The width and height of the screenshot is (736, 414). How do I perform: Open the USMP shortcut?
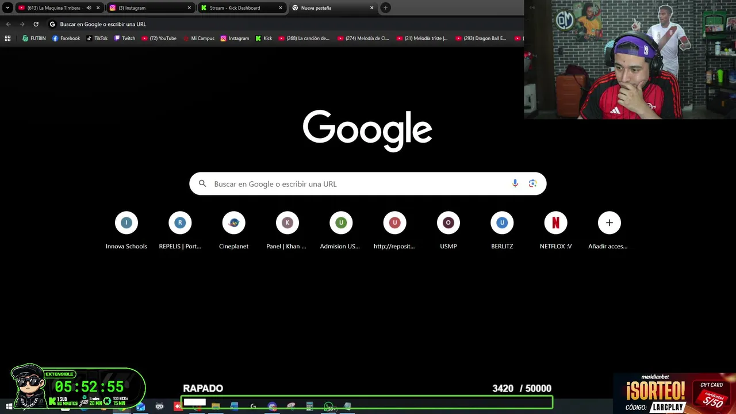point(448,231)
